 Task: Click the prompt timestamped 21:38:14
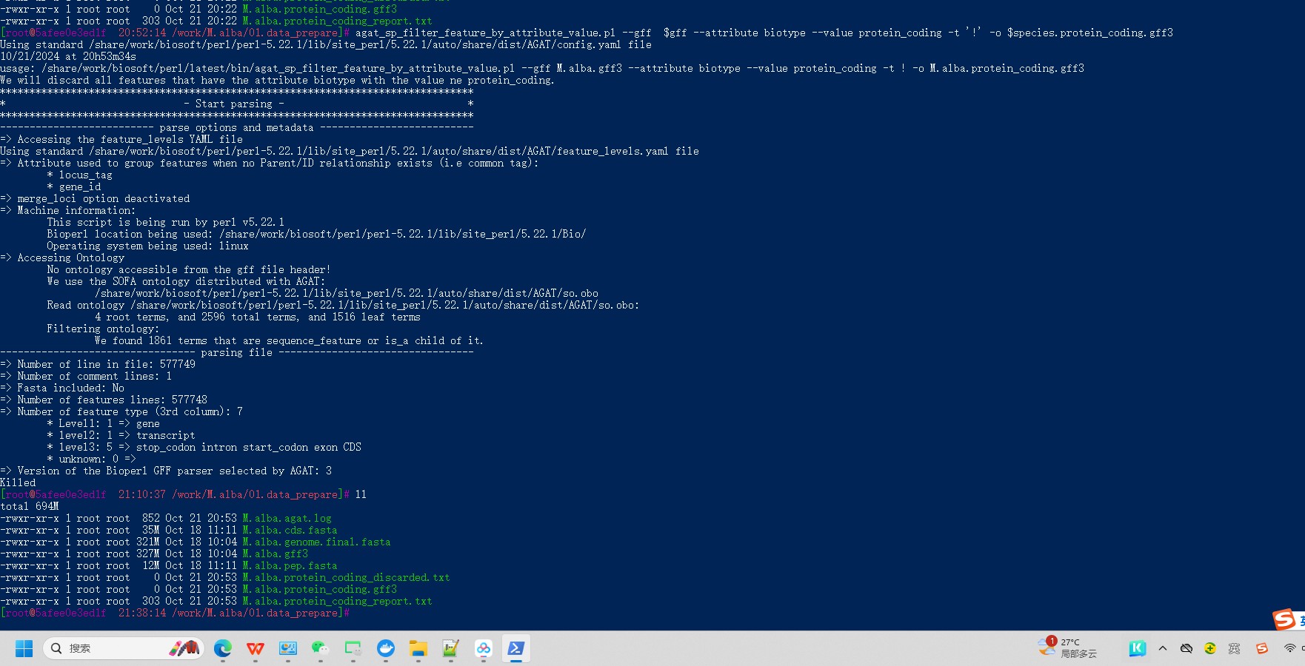pos(175,613)
